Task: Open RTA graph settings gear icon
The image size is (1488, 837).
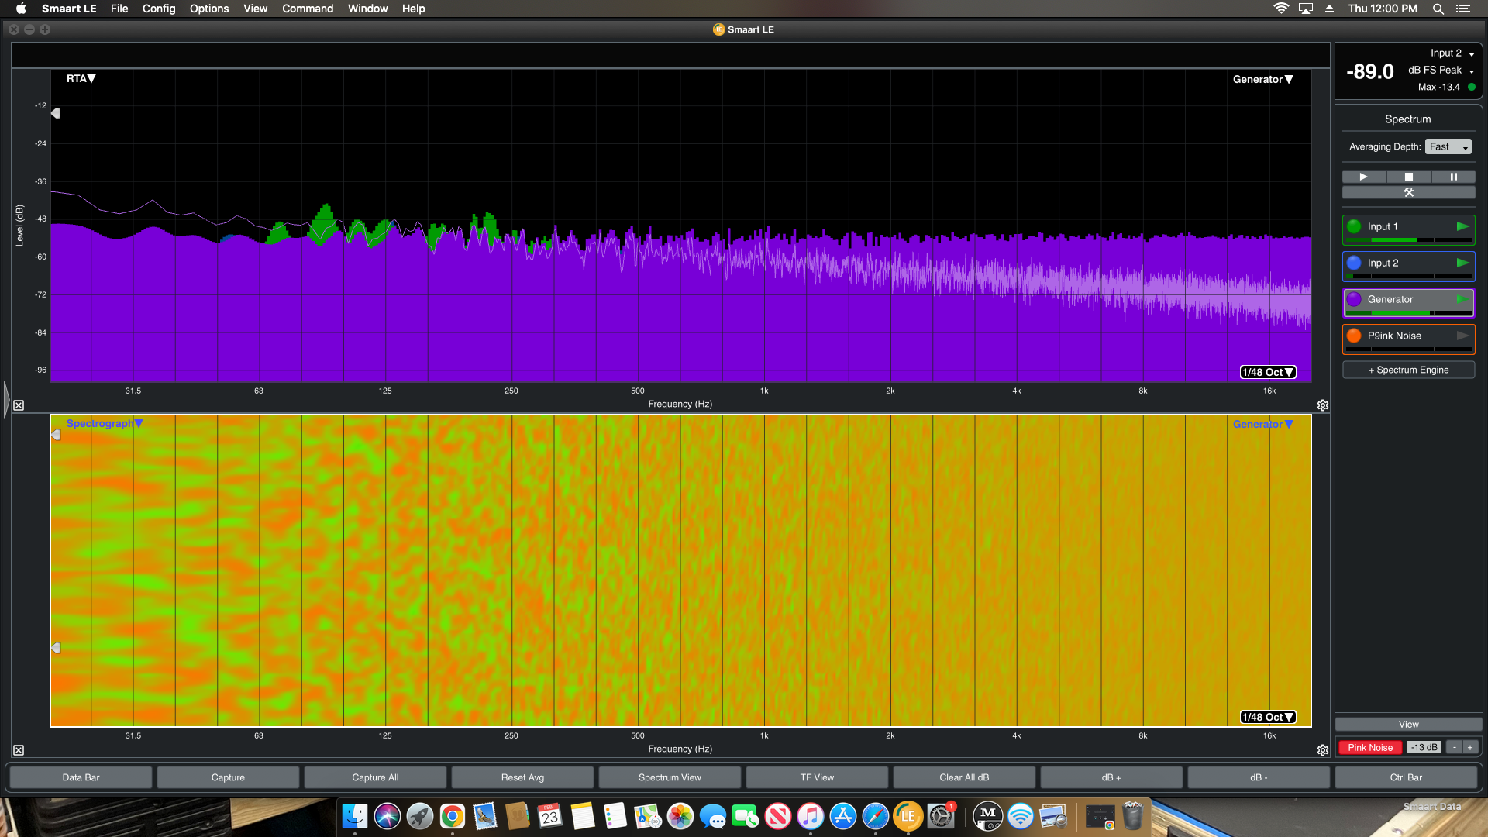Action: click(1323, 405)
